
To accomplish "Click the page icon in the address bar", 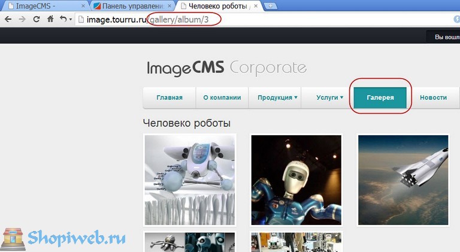I will [x=81, y=20].
